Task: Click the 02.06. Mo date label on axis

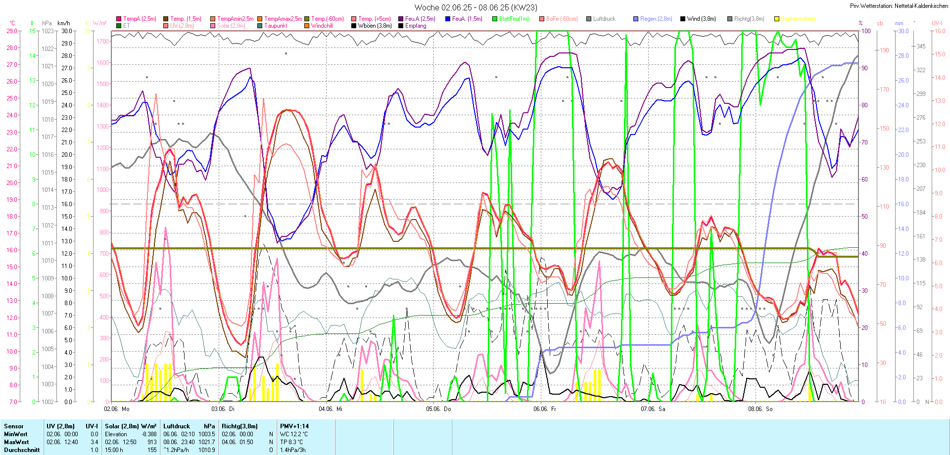Action: (117, 409)
